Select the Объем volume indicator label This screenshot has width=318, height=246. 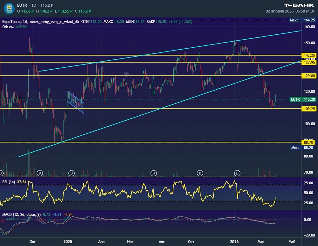click(x=8, y=27)
